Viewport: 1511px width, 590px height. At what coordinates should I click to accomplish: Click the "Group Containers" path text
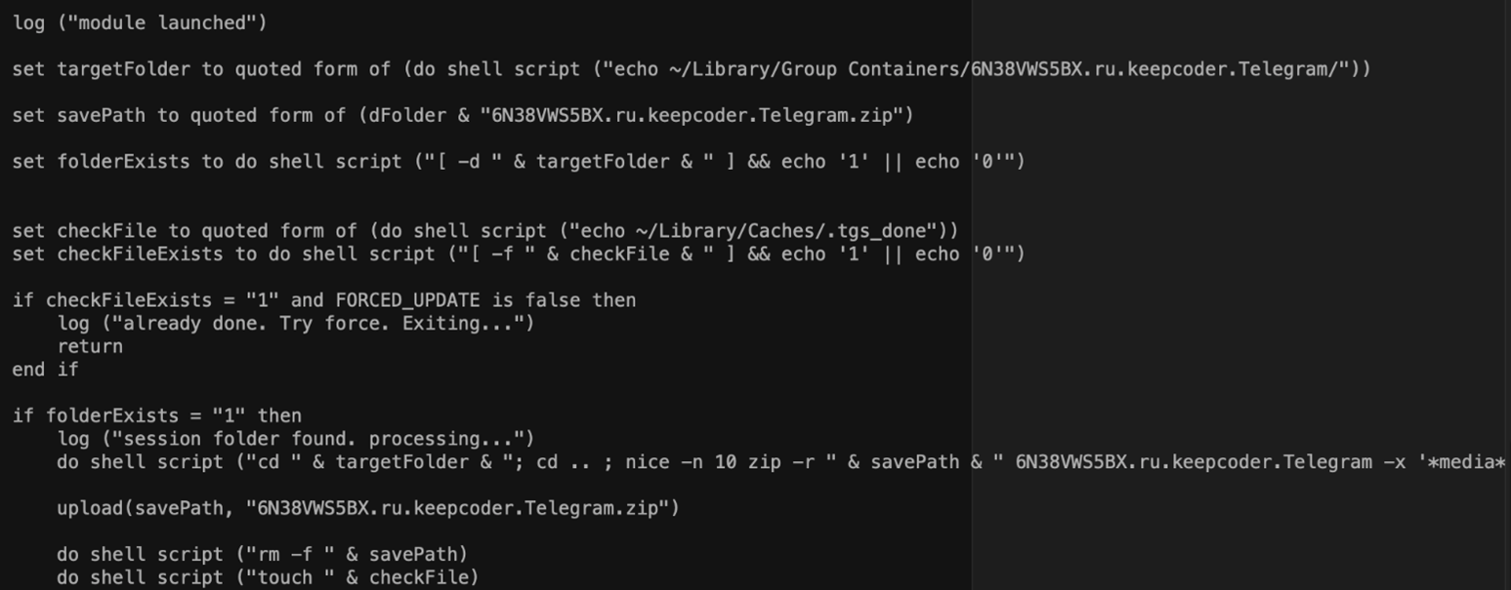820,69
